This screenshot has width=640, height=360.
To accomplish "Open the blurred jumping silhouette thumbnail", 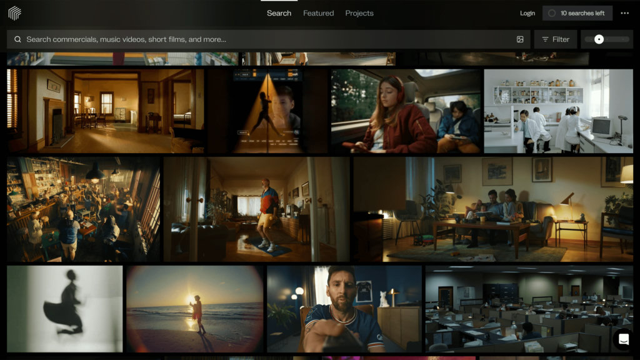I will (64, 309).
